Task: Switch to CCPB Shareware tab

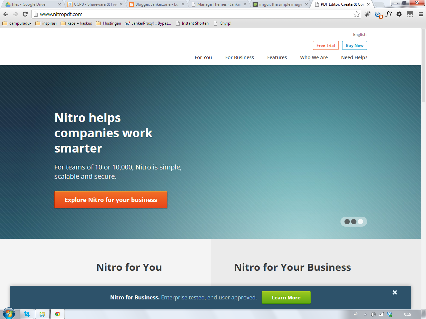Action: pos(95,4)
